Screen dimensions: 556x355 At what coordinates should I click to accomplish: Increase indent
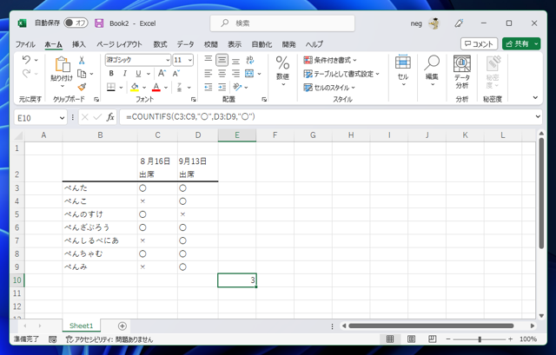pos(222,87)
